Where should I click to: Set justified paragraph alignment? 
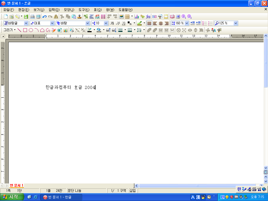[149, 23]
